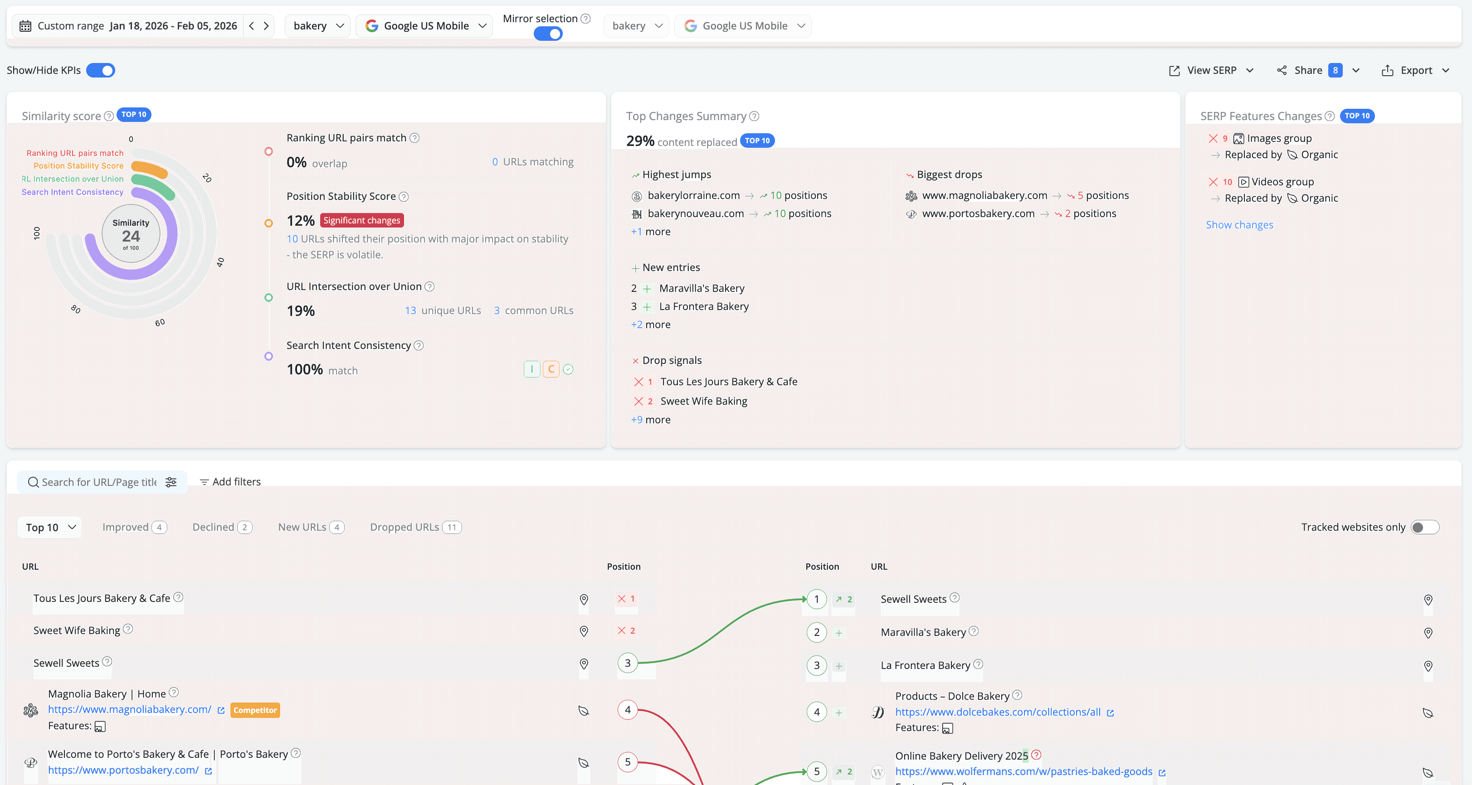The image size is (1472, 785).
Task: Disable the Show/Hide KPIs toggle
Action: (x=101, y=70)
